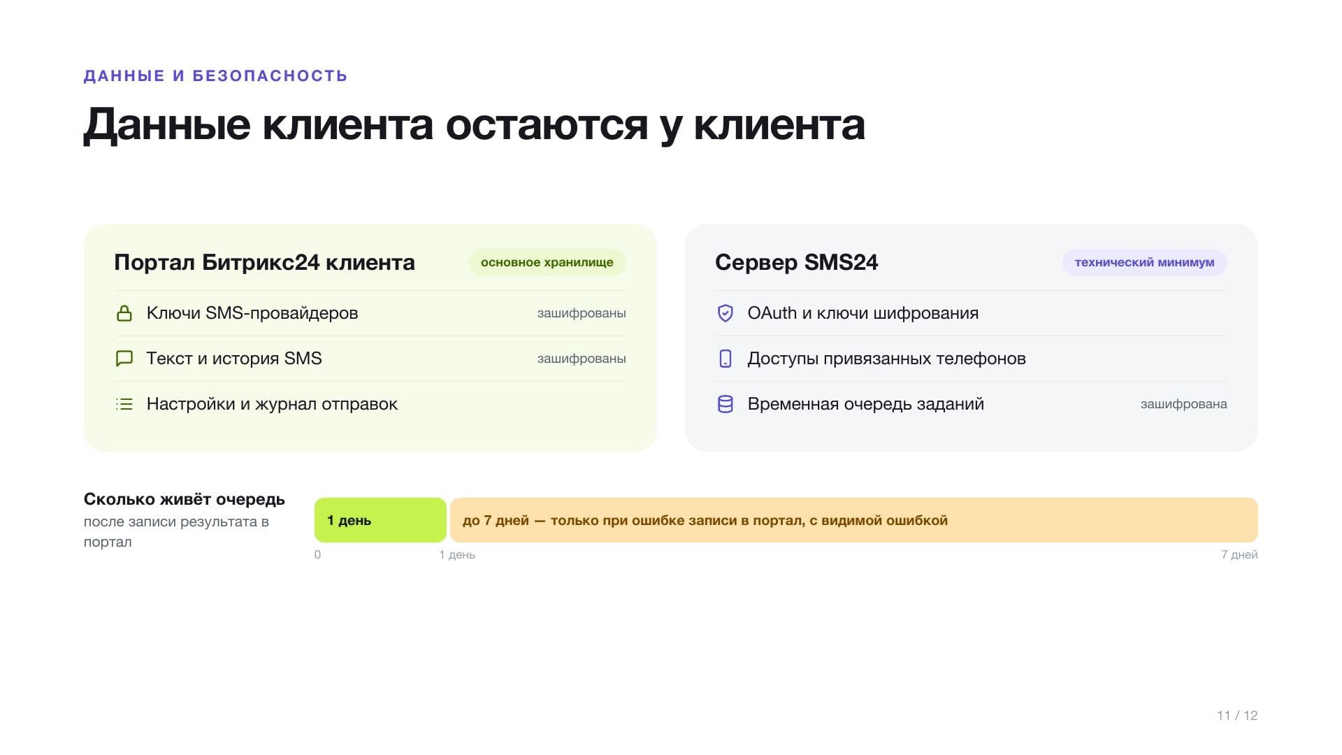Click the slide number '11 / 12'

(1237, 715)
